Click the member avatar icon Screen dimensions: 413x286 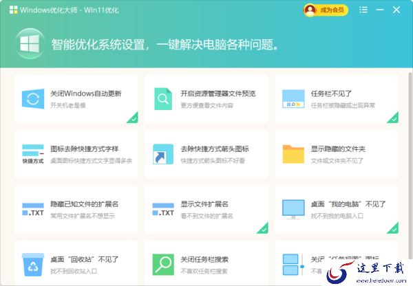pos(310,10)
